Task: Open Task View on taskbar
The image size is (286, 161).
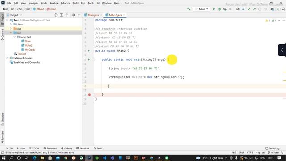Action: [26, 158]
